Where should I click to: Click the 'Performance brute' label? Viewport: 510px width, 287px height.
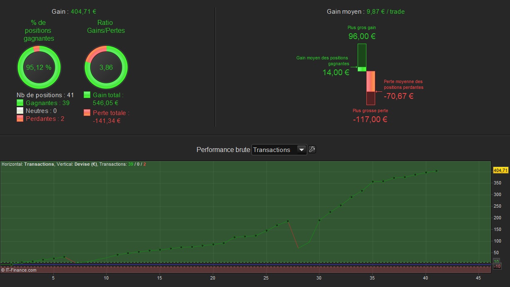tap(223, 150)
